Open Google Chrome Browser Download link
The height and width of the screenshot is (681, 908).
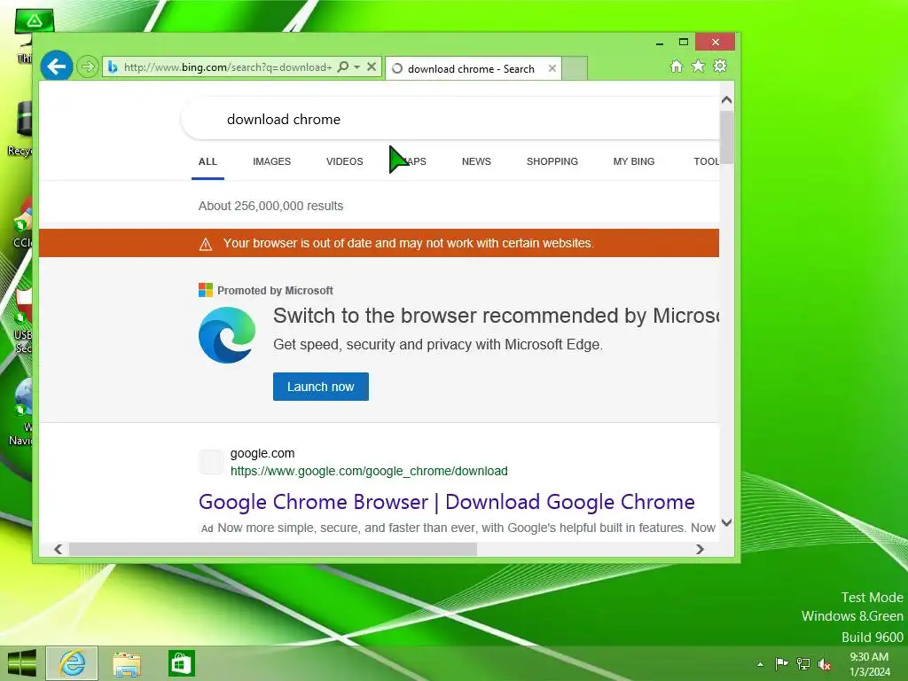tap(447, 502)
